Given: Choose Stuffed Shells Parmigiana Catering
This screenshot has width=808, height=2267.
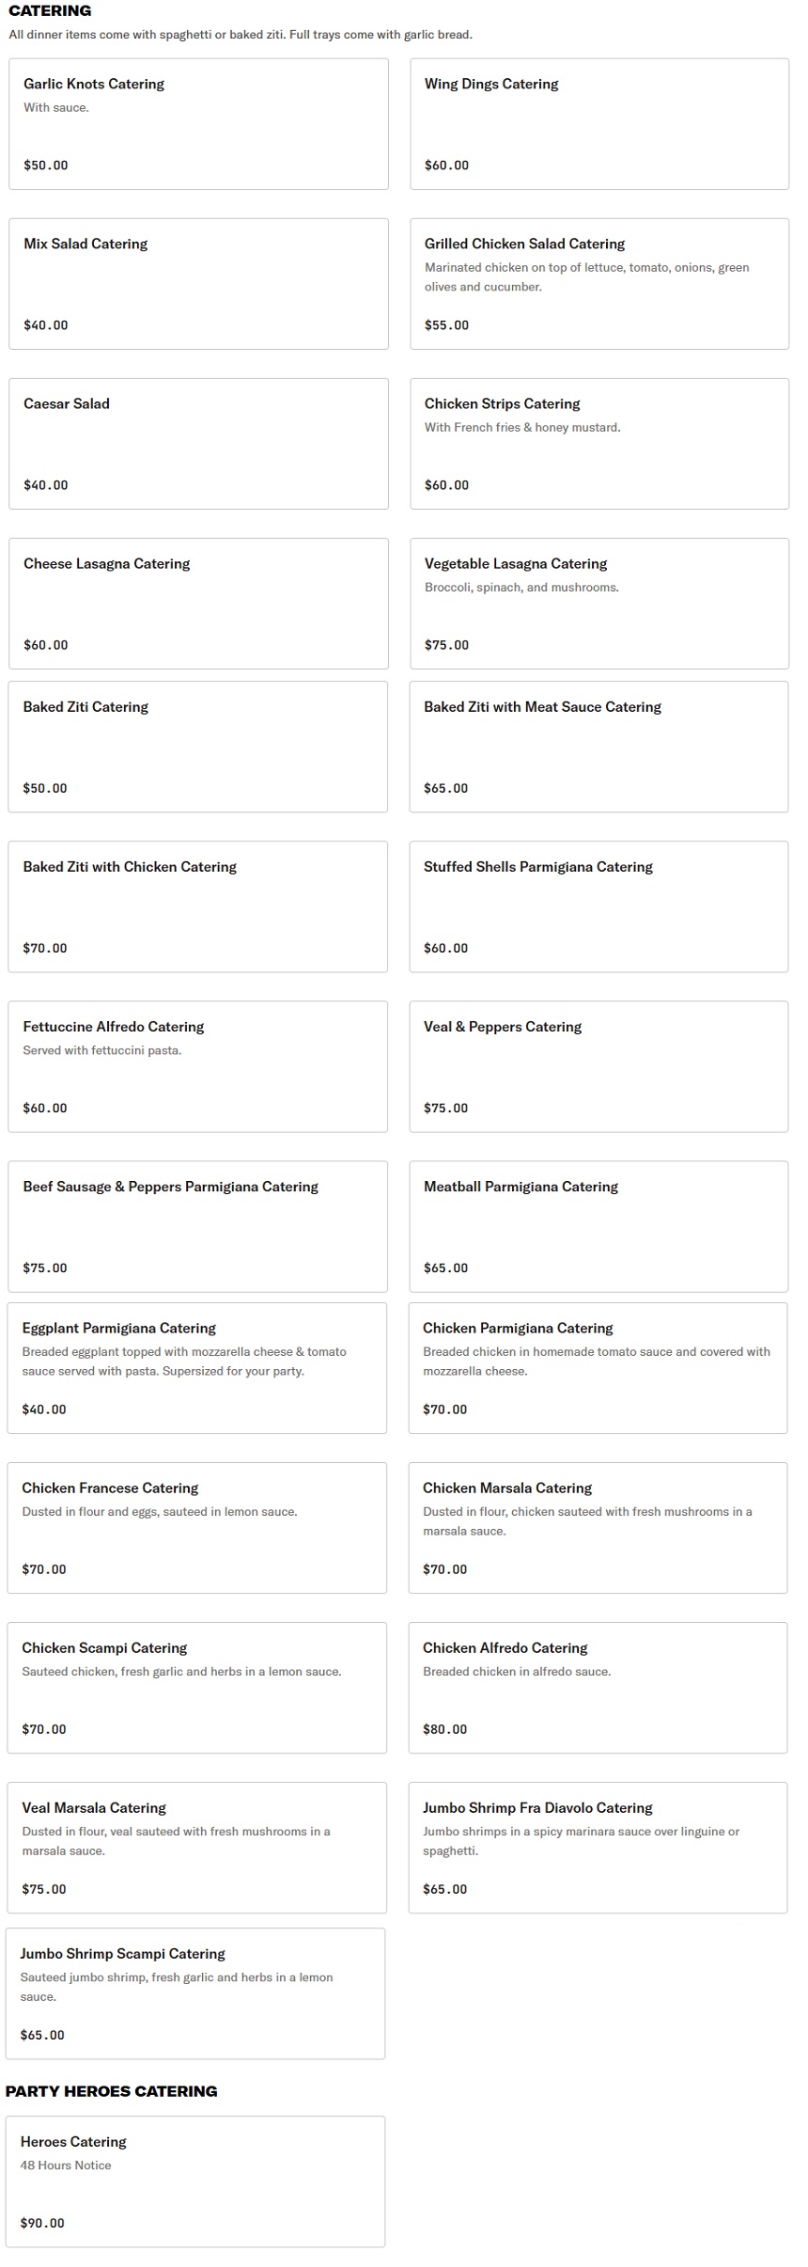Looking at the screenshot, I should (x=598, y=906).
